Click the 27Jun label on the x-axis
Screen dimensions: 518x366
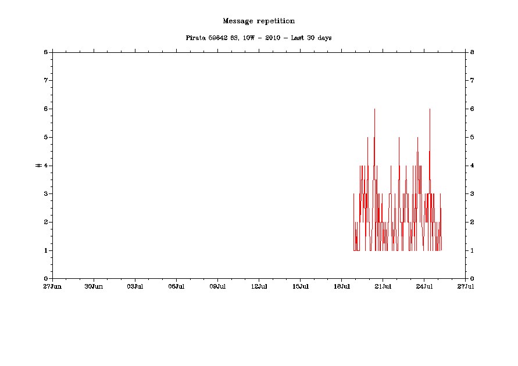coord(52,286)
